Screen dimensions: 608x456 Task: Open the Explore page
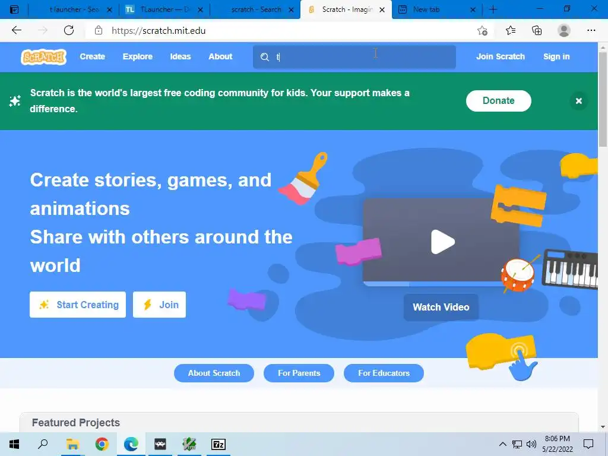click(x=138, y=56)
